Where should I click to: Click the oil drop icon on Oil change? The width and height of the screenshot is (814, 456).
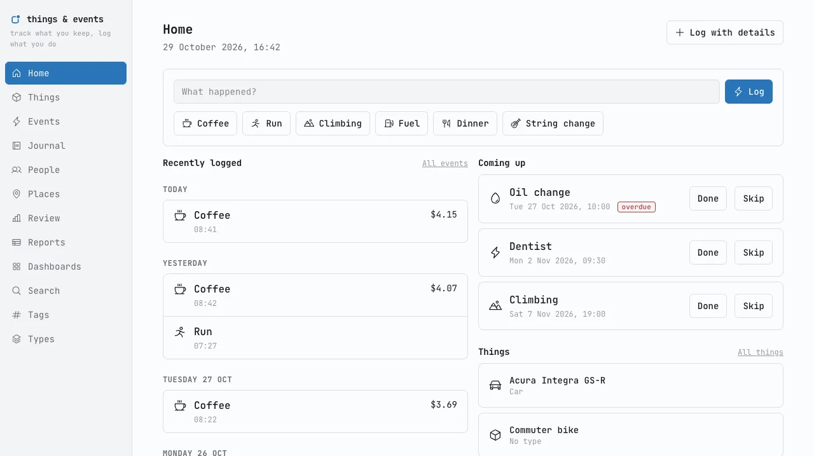pyautogui.click(x=495, y=198)
